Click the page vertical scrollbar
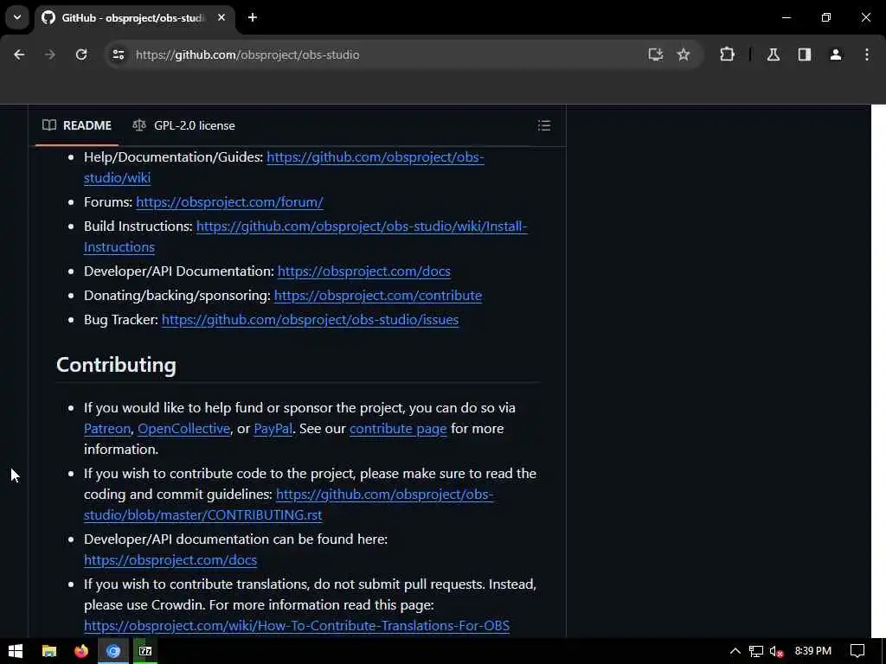 tap(879, 371)
